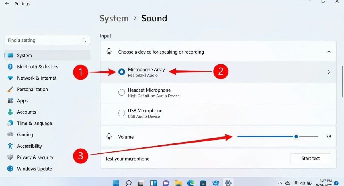Click the Time & language clock icon
The height and width of the screenshot is (186, 344).
[10, 123]
